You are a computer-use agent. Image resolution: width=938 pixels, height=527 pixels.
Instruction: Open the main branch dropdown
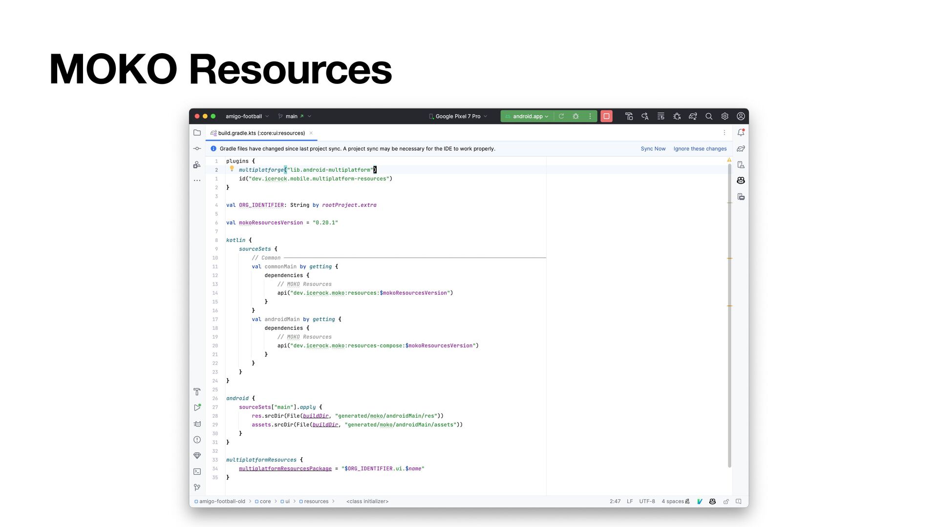295,116
